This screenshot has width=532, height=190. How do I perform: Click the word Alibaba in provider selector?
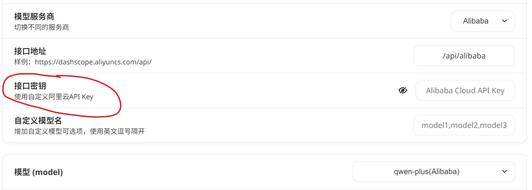click(476, 21)
